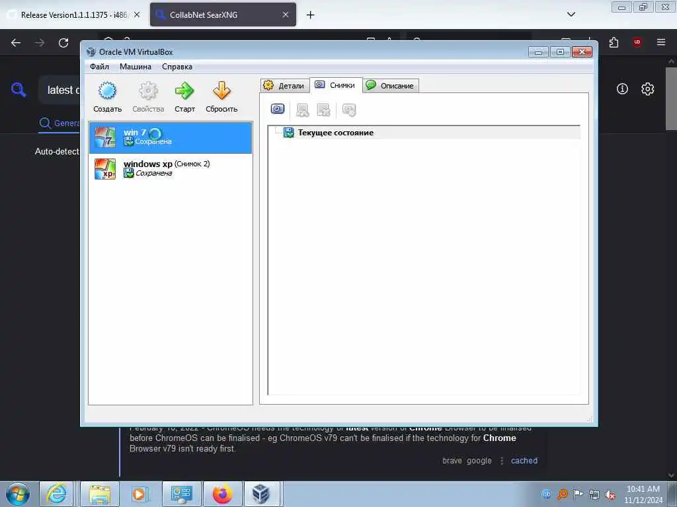Close the Oracle VM VirtualBox window

click(582, 52)
